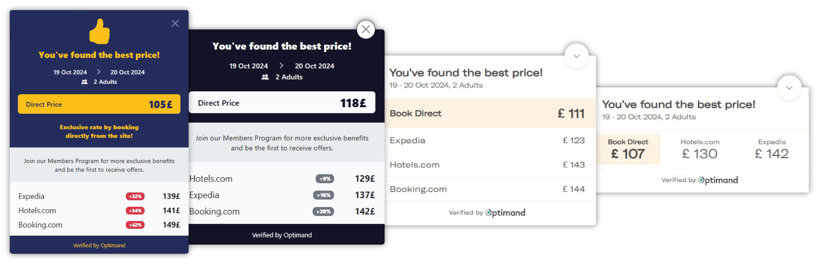Select the white Direct Price 118£ bar
The width and height of the screenshot is (819, 264).
(282, 102)
